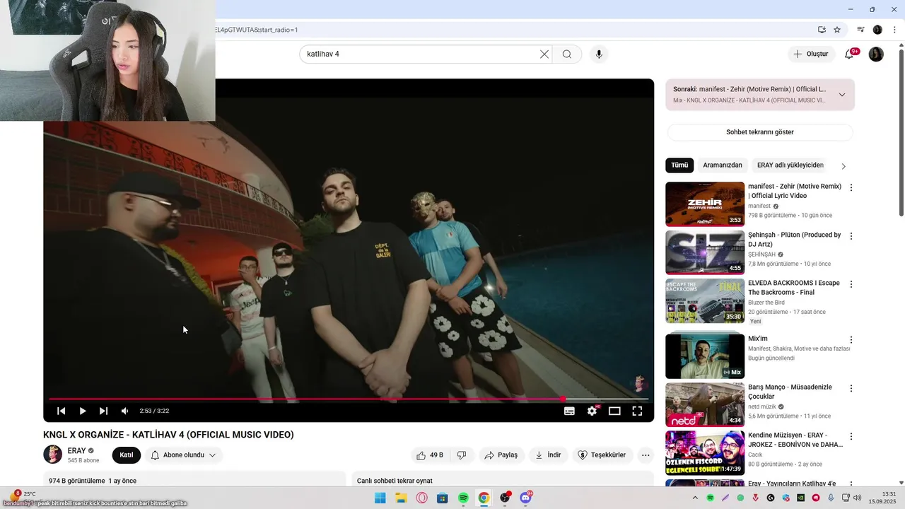Open options for Şehinşah - Plüton
This screenshot has width=905, height=509.
point(851,236)
